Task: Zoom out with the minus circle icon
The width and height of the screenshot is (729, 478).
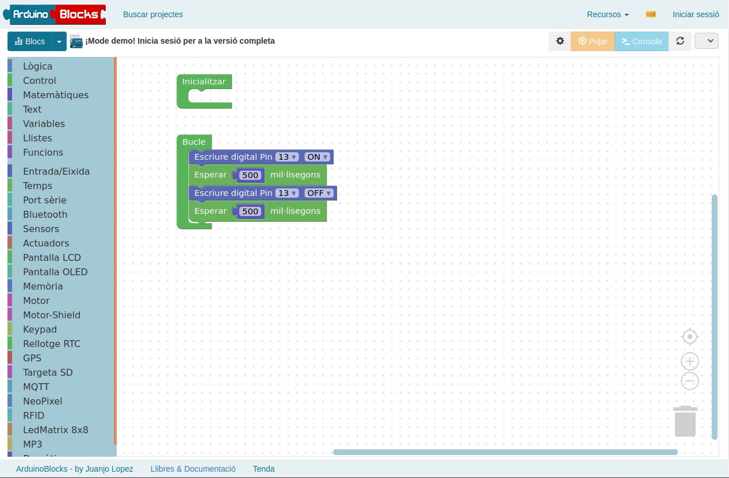Action: [x=690, y=381]
